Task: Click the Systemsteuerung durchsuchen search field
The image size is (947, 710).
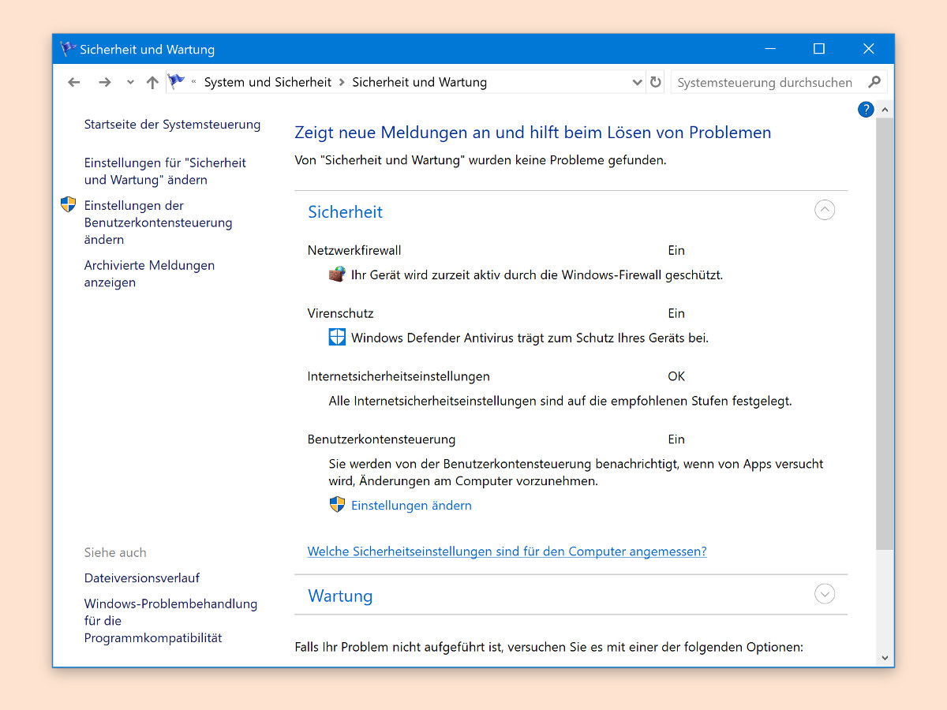Action: (x=779, y=82)
